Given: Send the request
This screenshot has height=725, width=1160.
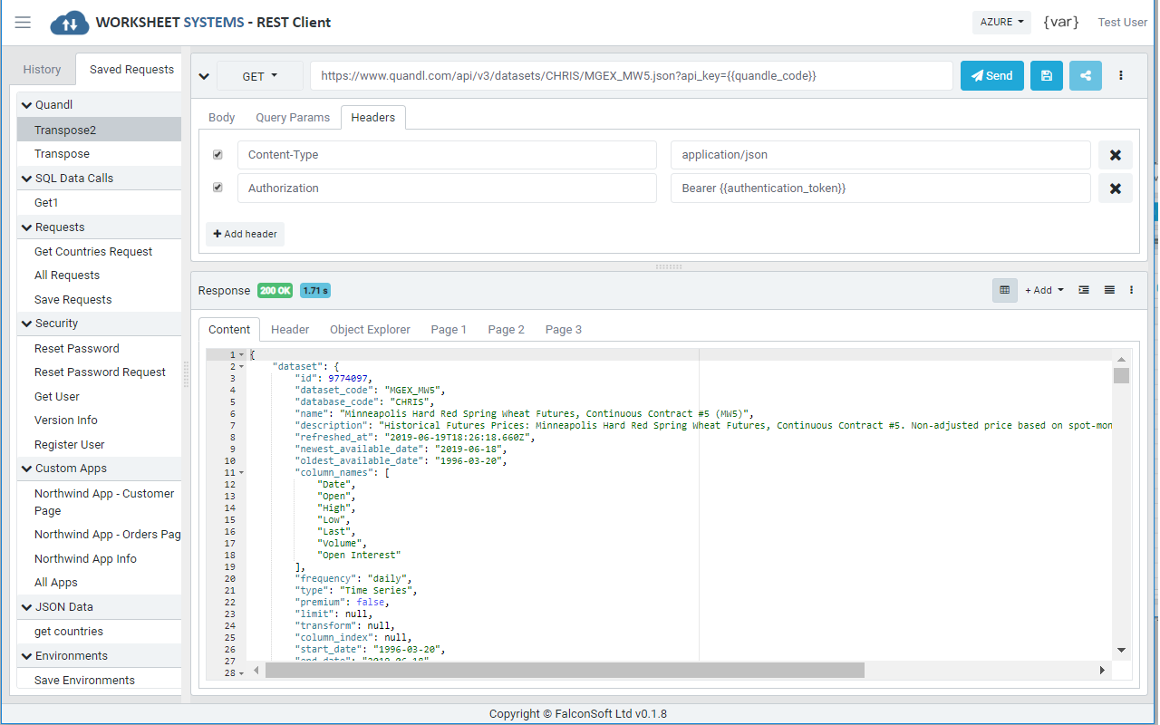Looking at the screenshot, I should pos(992,76).
